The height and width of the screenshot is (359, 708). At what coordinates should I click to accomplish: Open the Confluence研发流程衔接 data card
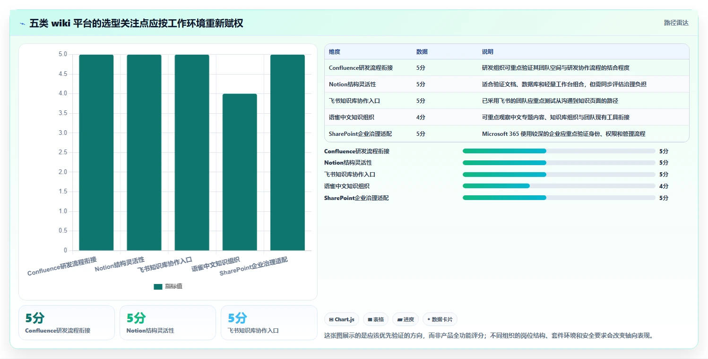pos(67,323)
